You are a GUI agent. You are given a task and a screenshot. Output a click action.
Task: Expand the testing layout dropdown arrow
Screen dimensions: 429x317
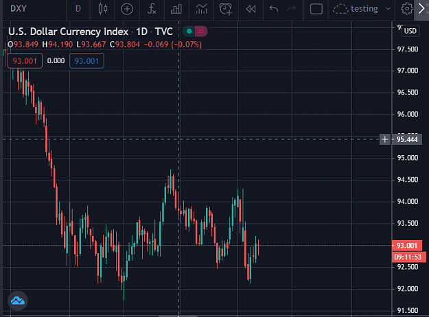click(388, 9)
